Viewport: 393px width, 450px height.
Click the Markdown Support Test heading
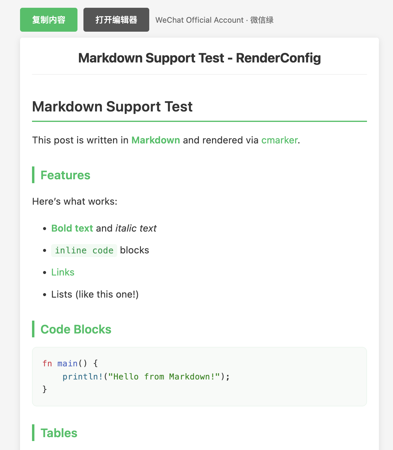coord(112,107)
